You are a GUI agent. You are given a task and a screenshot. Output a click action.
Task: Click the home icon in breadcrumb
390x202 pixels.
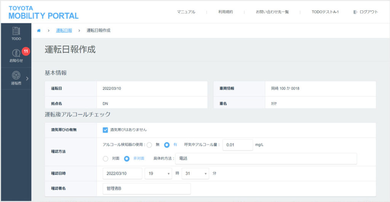tap(39, 30)
